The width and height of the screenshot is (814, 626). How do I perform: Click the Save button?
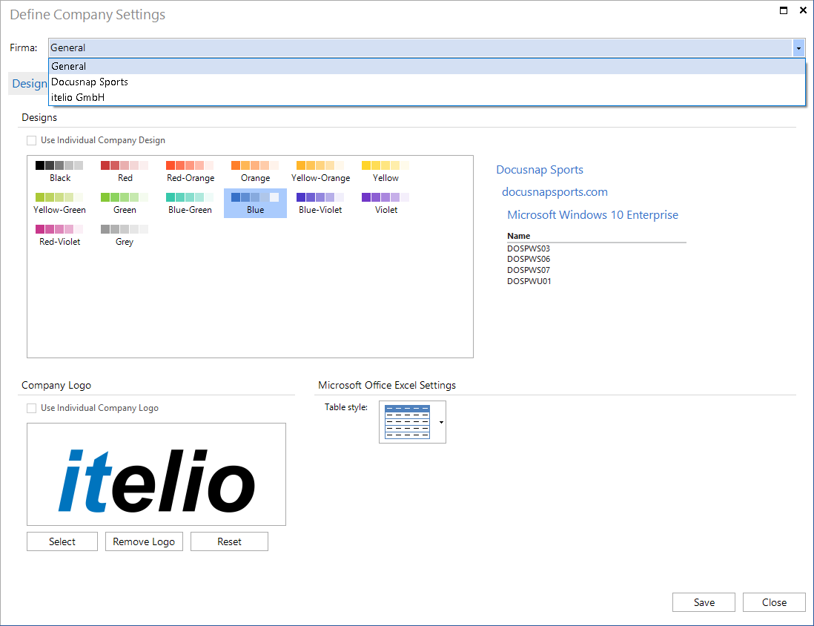(704, 602)
